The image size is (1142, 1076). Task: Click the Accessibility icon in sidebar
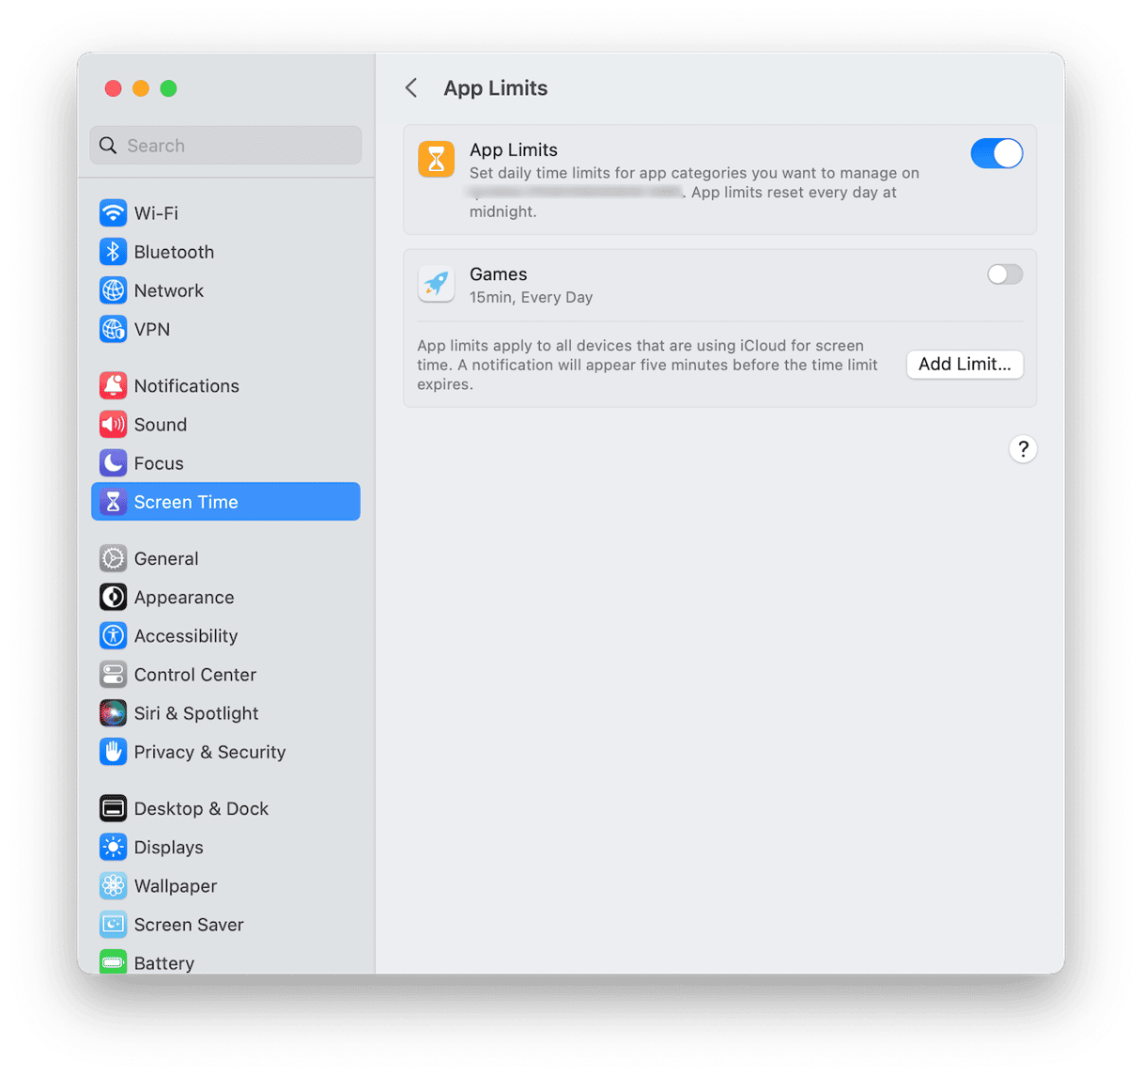tap(113, 636)
